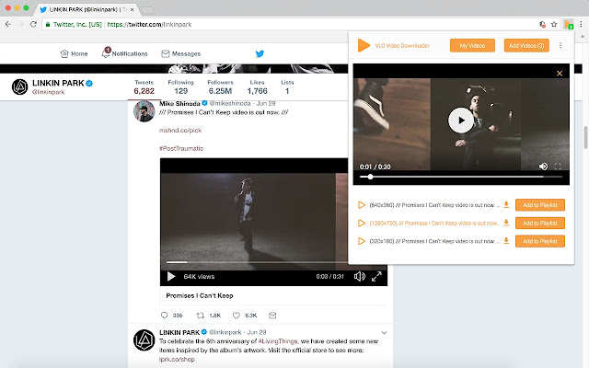Click the address bar URL field
The image size is (589, 368).
pyautogui.click(x=289, y=25)
